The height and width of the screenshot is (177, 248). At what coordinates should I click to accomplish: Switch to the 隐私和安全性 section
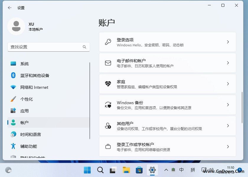(30, 157)
